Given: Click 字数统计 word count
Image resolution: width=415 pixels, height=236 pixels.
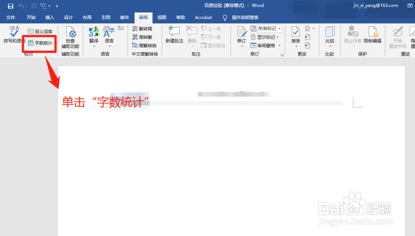Looking at the screenshot, I should coord(40,43).
